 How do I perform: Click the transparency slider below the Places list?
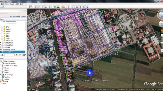point(9,55)
